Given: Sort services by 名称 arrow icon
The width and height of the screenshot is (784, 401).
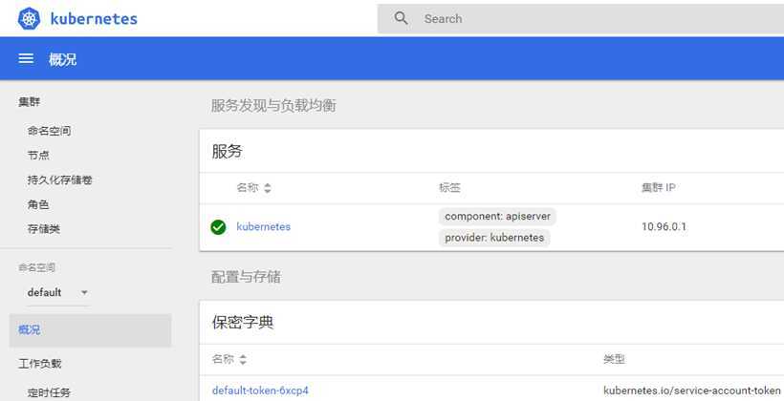Looking at the screenshot, I should [x=268, y=188].
